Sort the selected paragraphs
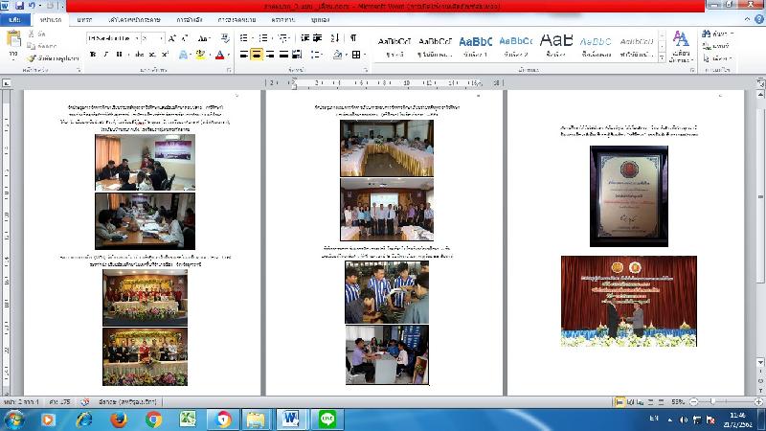766x431 pixels. click(x=335, y=38)
